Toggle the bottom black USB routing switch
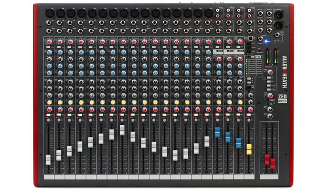Viewport: 322px width, 189px height. [249, 52]
